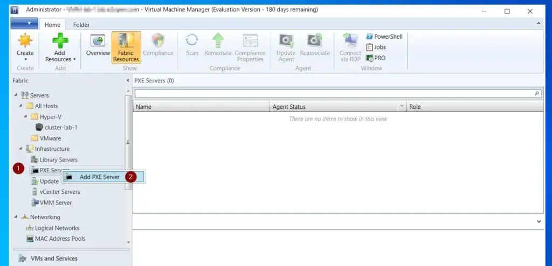
Task: Click the Add Resources green plus icon
Action: (60, 40)
